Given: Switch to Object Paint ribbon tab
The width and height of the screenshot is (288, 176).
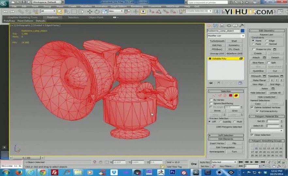Looking at the screenshot, I should 96,17.
